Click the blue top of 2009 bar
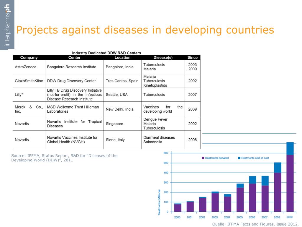The height and width of the screenshot is (227, 302). click(290, 149)
